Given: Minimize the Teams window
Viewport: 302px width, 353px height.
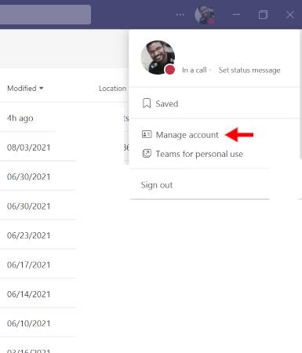Looking at the screenshot, I should pos(236,15).
